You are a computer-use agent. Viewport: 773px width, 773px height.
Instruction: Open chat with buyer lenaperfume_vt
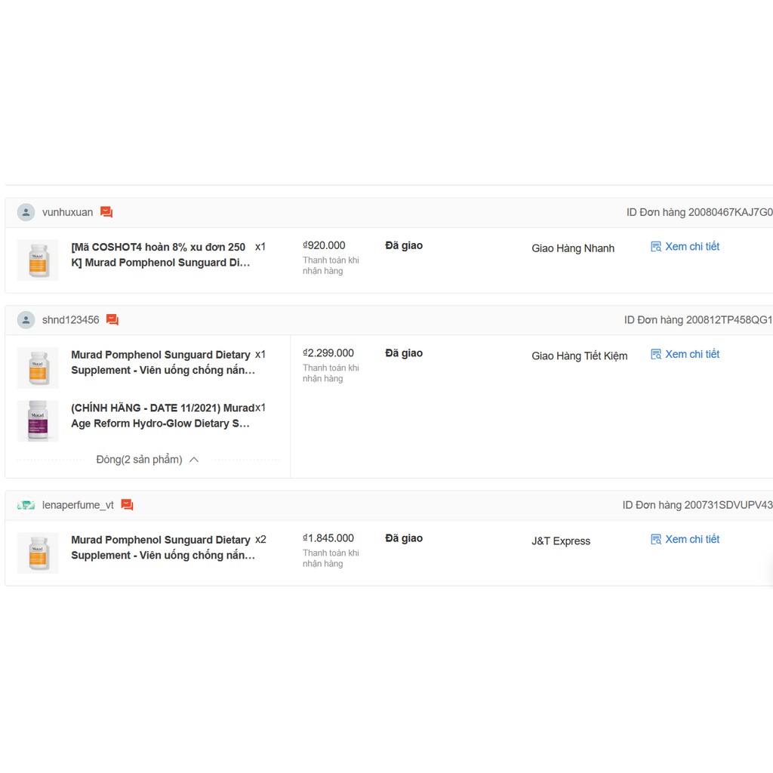[x=127, y=505]
